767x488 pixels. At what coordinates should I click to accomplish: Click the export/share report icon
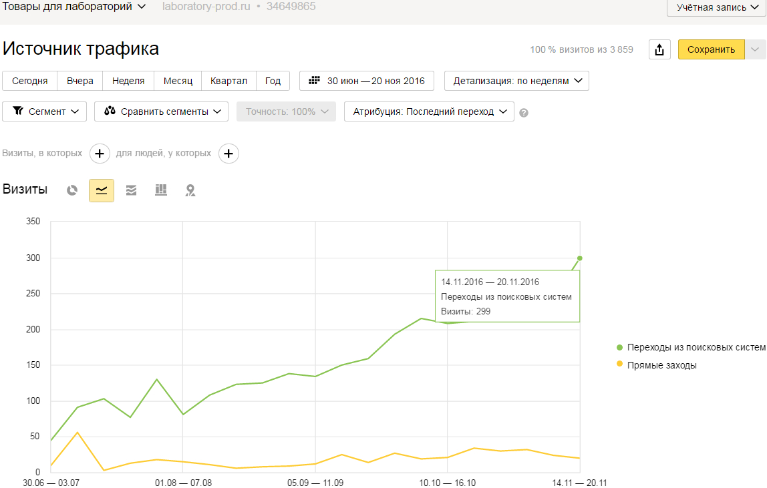point(659,49)
